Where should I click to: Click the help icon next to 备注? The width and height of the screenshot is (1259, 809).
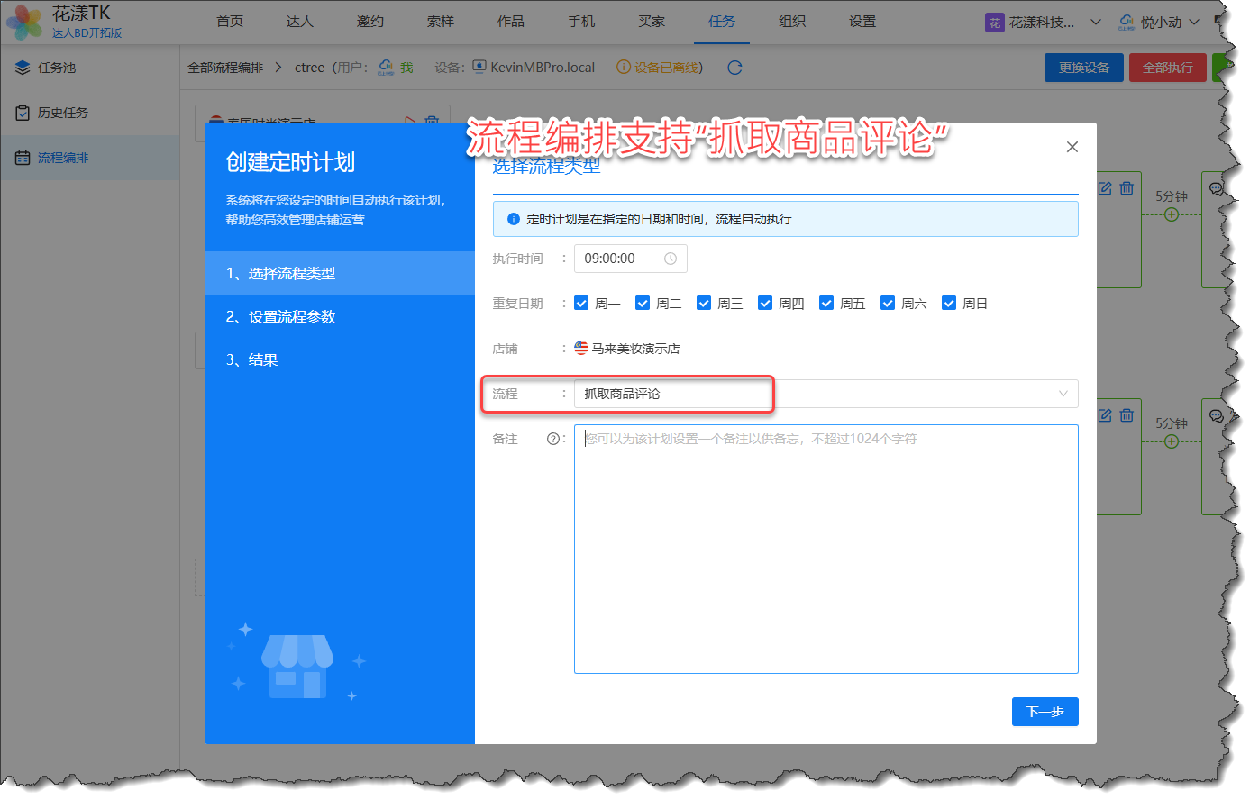(553, 439)
